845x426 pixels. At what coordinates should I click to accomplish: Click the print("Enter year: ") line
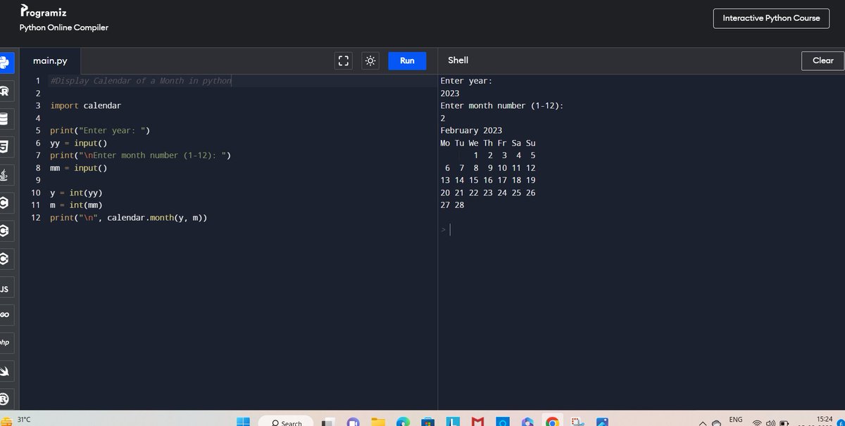pyautogui.click(x=101, y=131)
